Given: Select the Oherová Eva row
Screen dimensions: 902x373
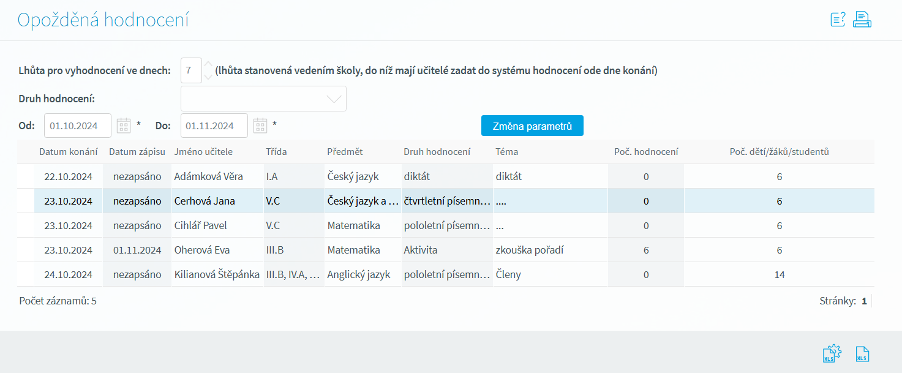Looking at the screenshot, I should [446, 250].
